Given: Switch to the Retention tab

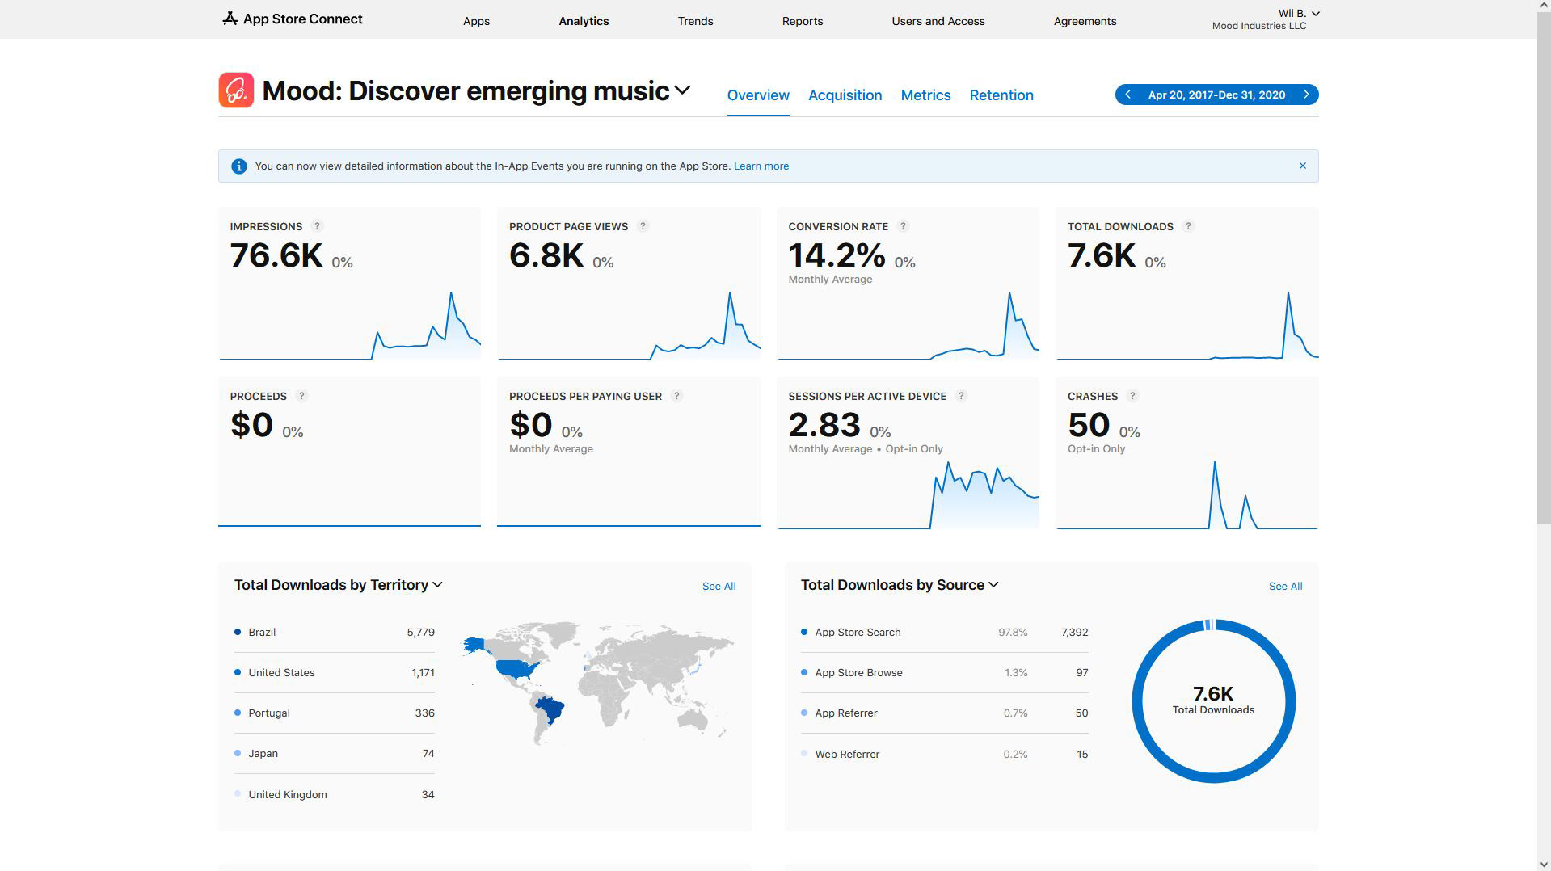Looking at the screenshot, I should 1001,95.
